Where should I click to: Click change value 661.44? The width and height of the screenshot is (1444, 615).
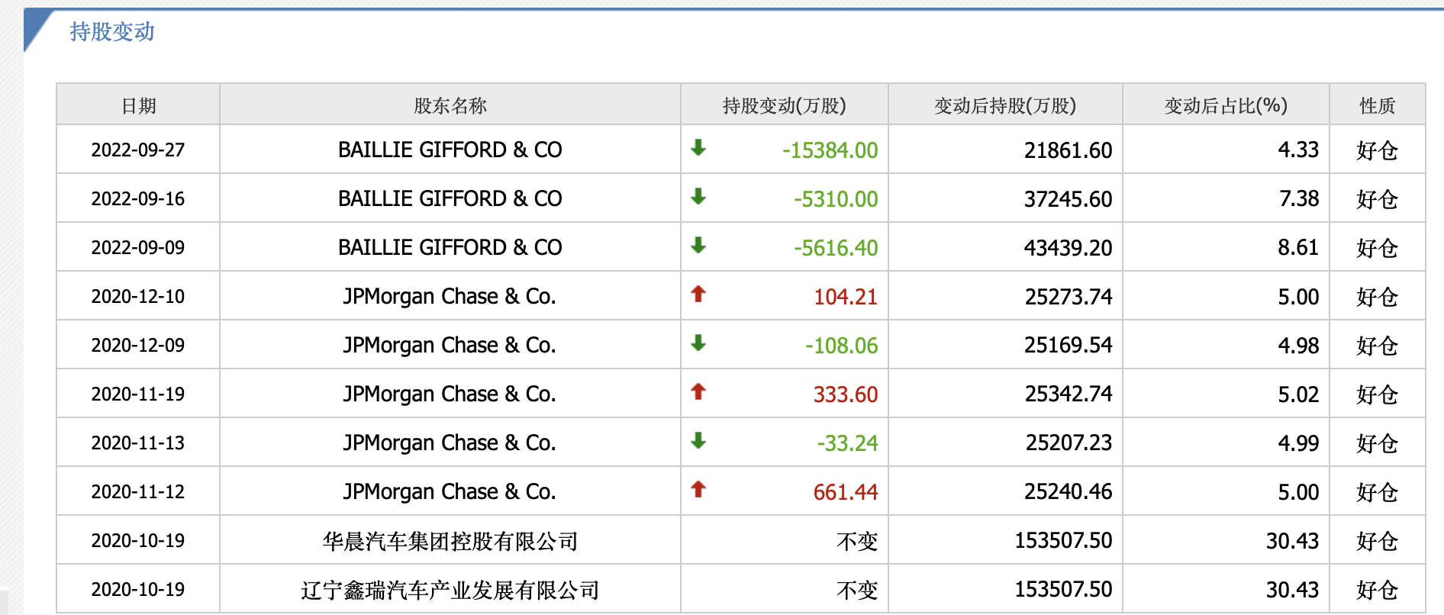point(846,492)
